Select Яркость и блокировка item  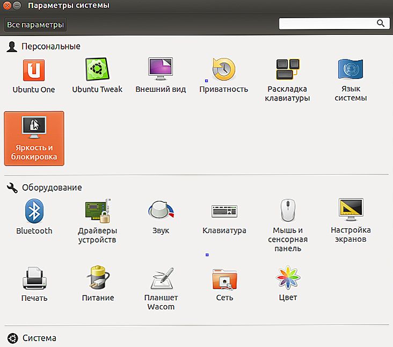[34, 139]
